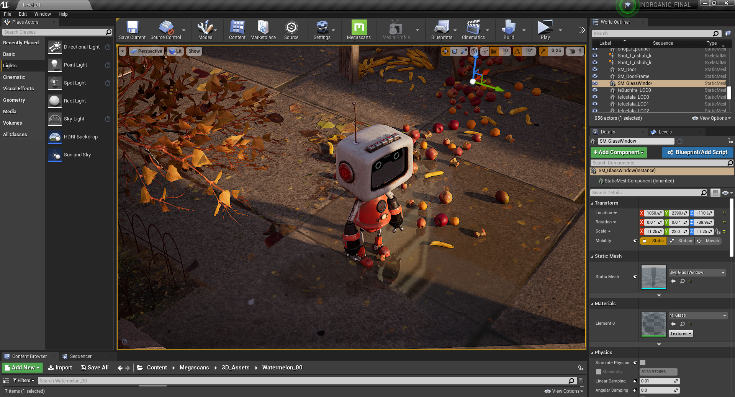Open the Perspective viewport dropdown
The width and height of the screenshot is (735, 397).
147,51
